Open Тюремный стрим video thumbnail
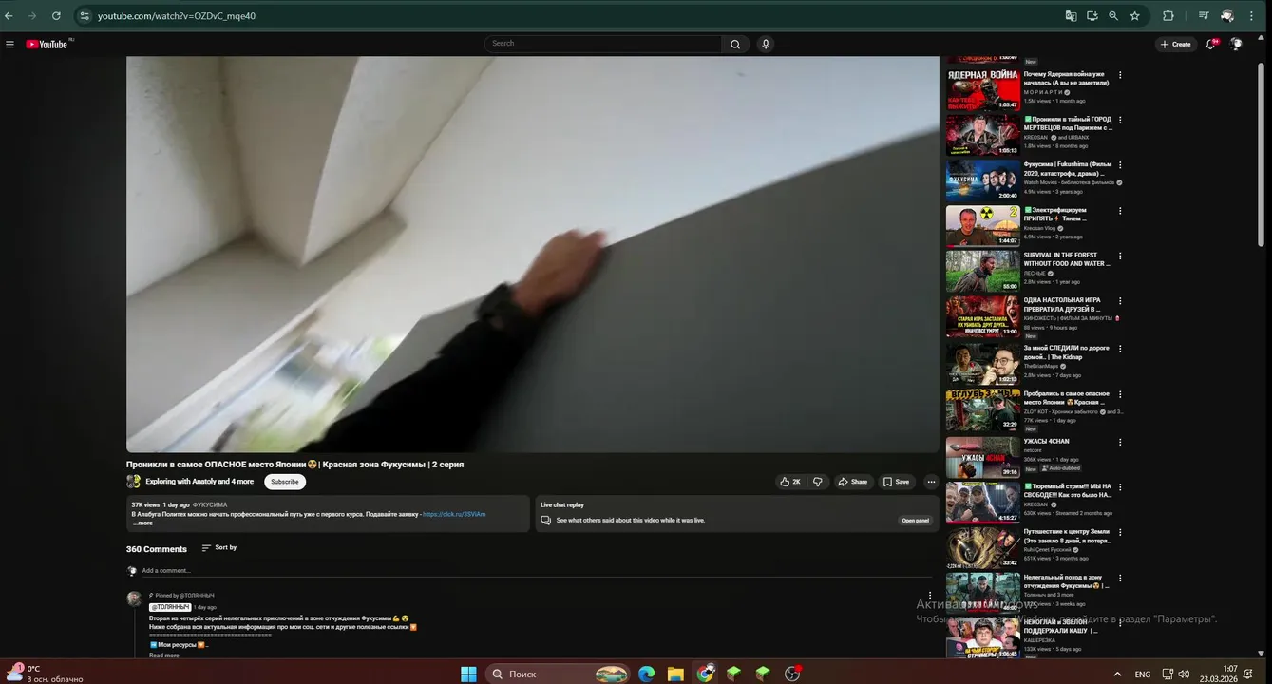The image size is (1272, 684). click(x=982, y=503)
